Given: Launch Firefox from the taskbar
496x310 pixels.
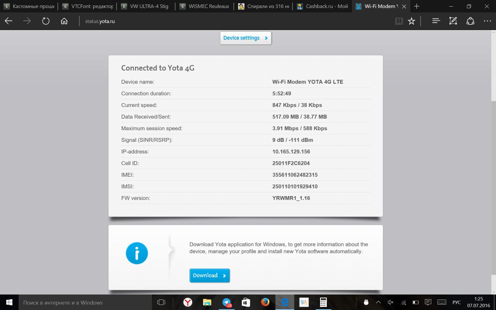Looking at the screenshot, I should pyautogui.click(x=265, y=302).
